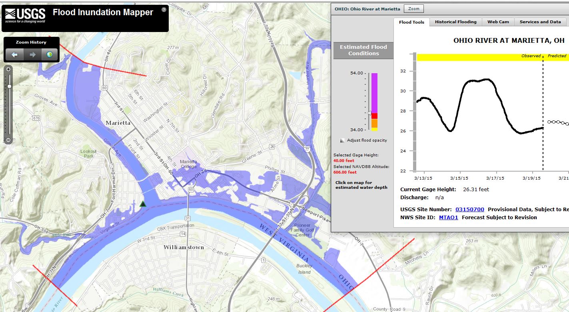Viewport: 569px width, 312px height.
Task: Click the full extent globe icon
Action: (50, 55)
